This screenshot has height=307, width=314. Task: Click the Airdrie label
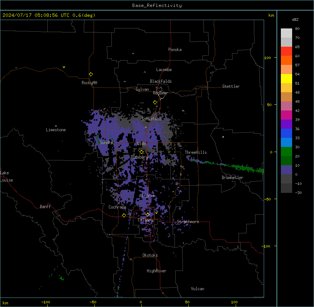147,196
